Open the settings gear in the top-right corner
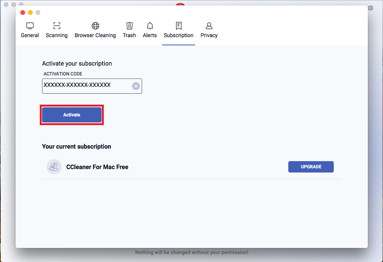This screenshot has width=383, height=262. coord(370,8)
